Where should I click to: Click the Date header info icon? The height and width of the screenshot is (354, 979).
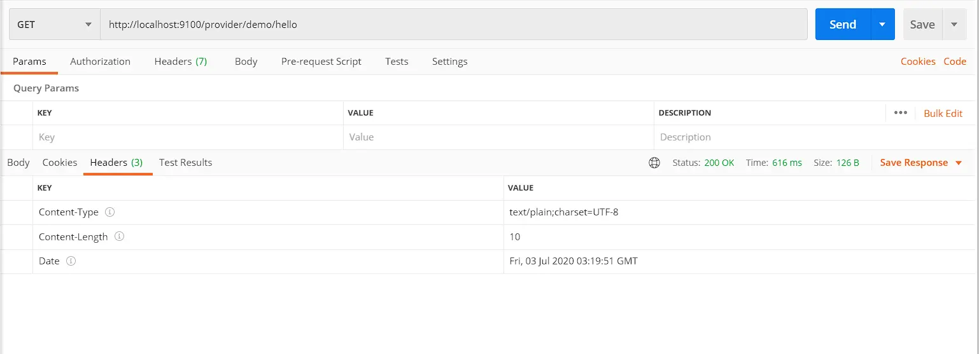[x=71, y=261]
